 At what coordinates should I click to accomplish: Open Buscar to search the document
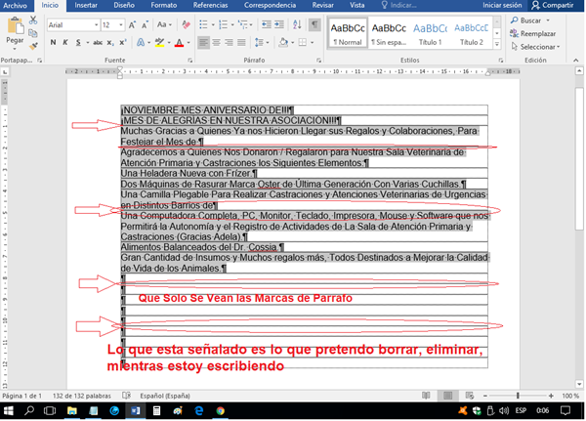pyautogui.click(x=529, y=20)
